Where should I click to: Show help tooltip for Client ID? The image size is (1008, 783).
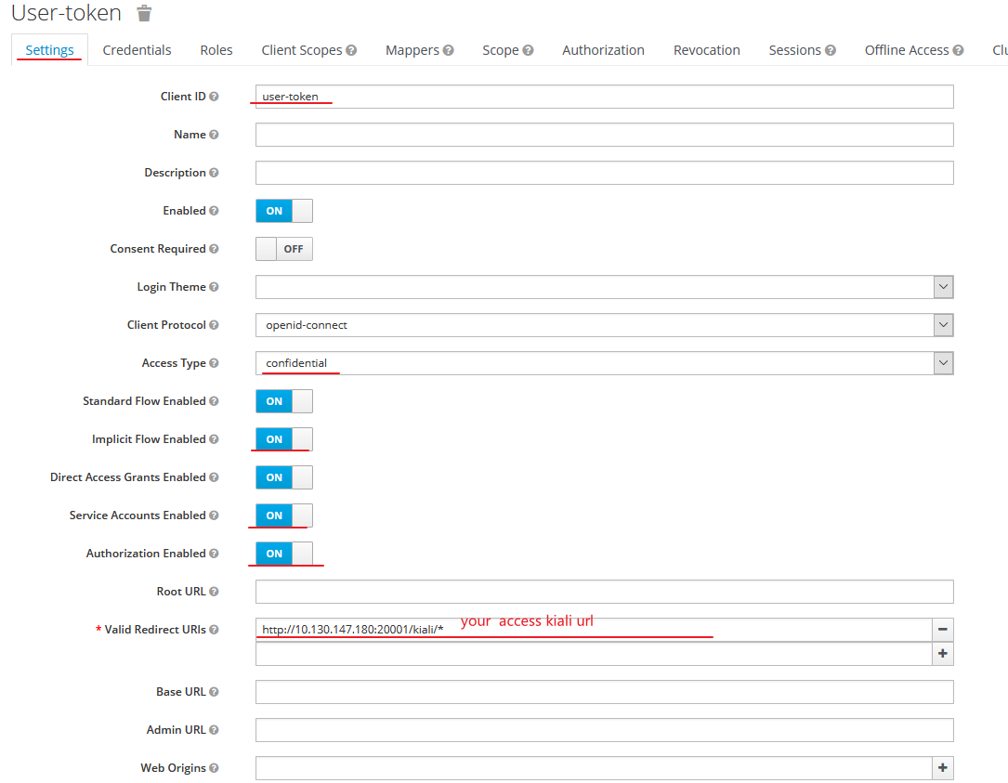point(214,97)
